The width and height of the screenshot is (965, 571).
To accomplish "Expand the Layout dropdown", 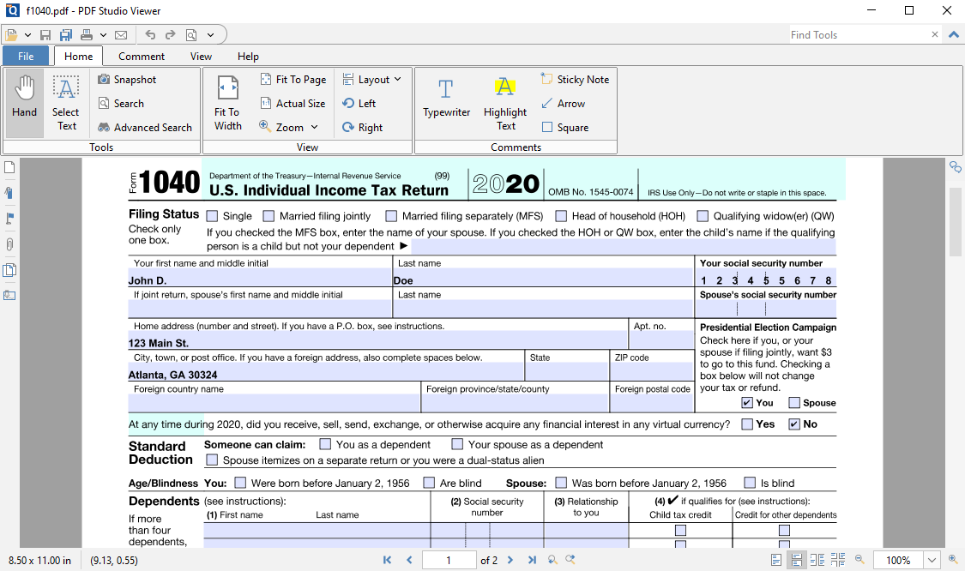I will [397, 80].
